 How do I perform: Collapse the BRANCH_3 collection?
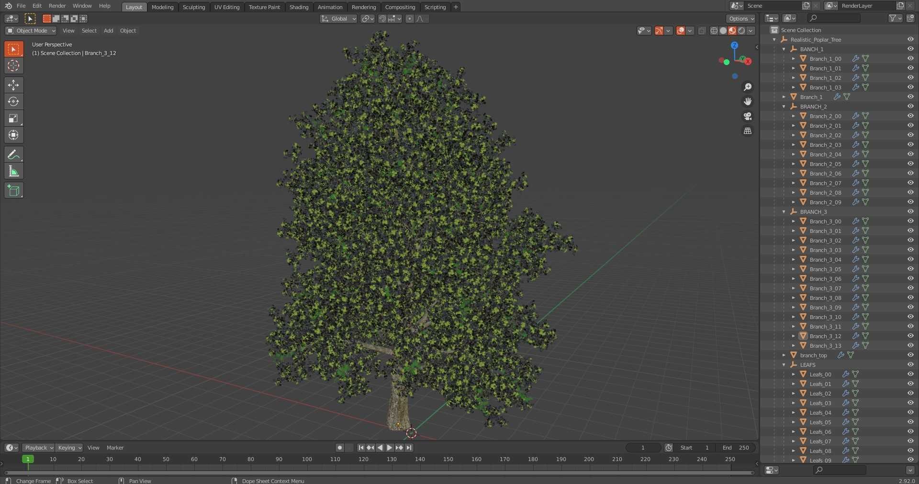pos(784,212)
